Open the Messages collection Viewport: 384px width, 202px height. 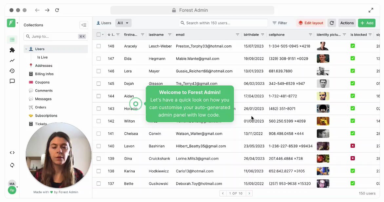click(x=43, y=99)
